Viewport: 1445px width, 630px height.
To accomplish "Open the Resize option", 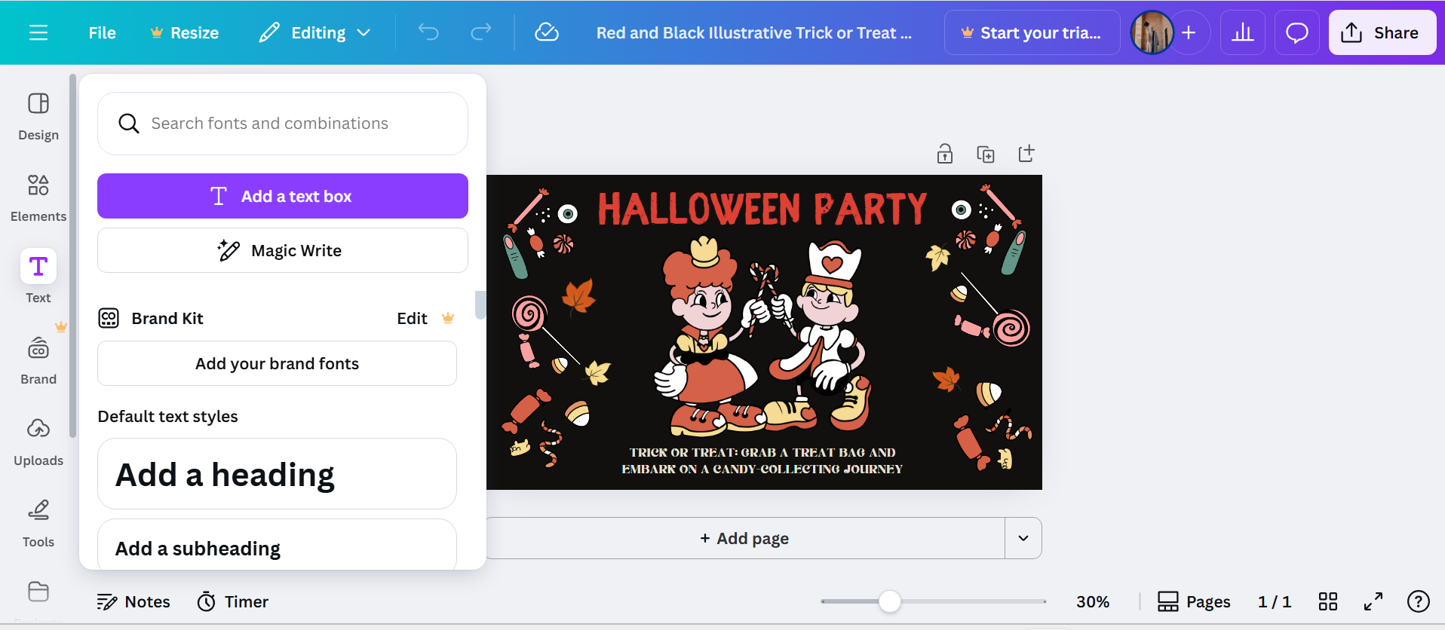I will pos(184,32).
